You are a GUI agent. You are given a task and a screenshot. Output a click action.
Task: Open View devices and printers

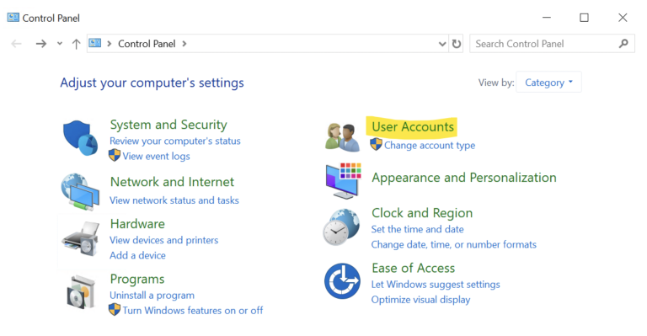coord(163,240)
